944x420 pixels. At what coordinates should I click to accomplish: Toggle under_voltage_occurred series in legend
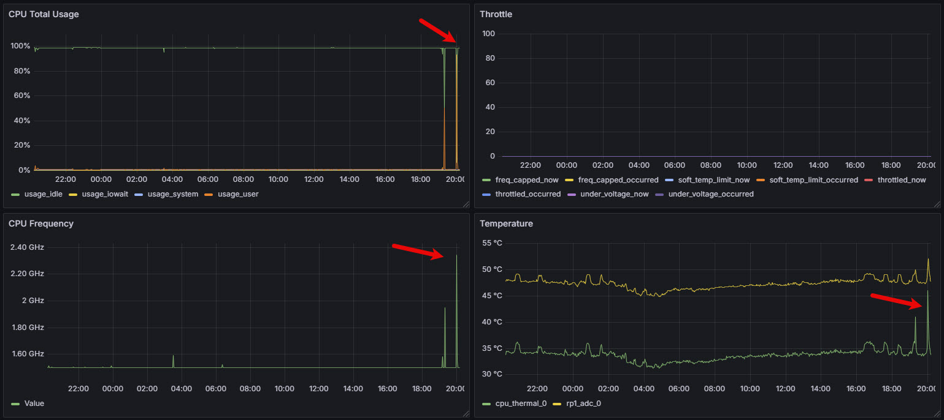[711, 194]
